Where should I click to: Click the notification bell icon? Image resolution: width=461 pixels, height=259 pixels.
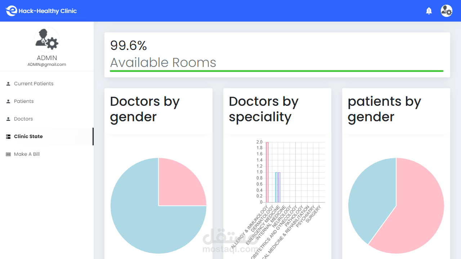click(429, 11)
